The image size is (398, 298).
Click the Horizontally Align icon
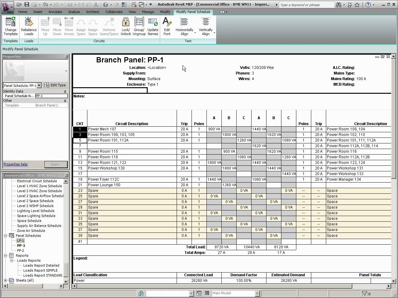[184, 22]
